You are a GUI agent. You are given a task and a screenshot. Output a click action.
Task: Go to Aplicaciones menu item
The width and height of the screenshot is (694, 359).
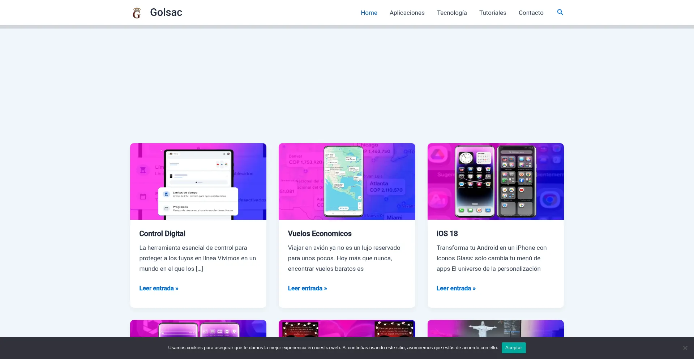pos(407,13)
